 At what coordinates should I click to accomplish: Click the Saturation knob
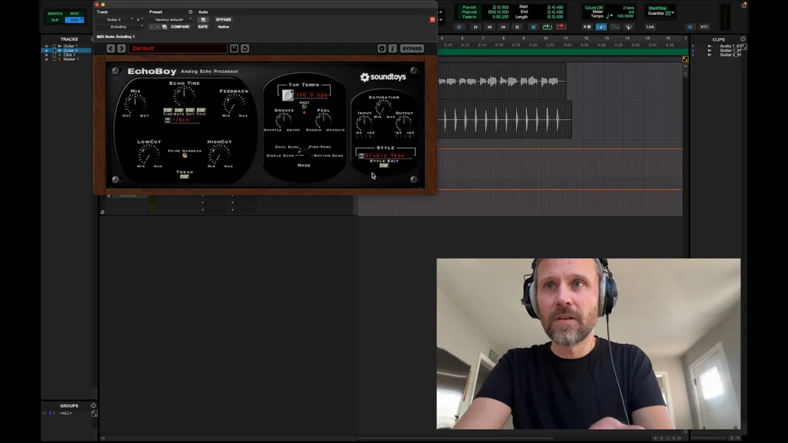[383, 108]
